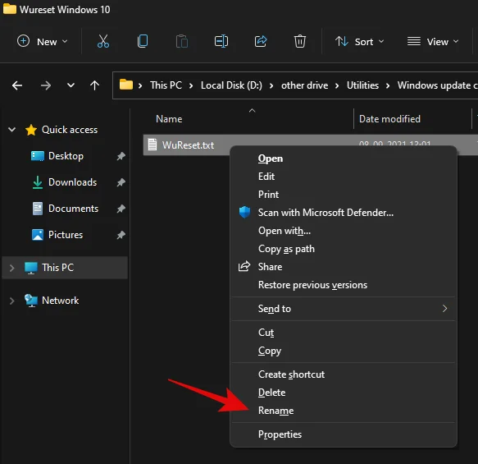This screenshot has width=478, height=464.
Task: Choose Delete from the context menu
Action: [343, 393]
